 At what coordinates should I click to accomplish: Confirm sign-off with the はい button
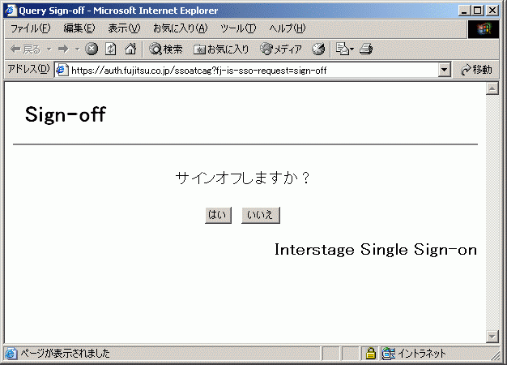[218, 216]
